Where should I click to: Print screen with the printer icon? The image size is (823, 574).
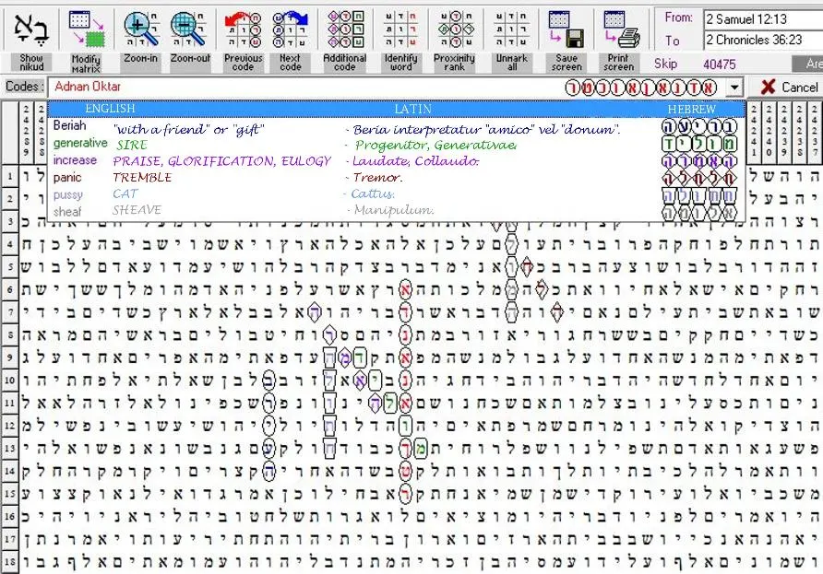[620, 29]
